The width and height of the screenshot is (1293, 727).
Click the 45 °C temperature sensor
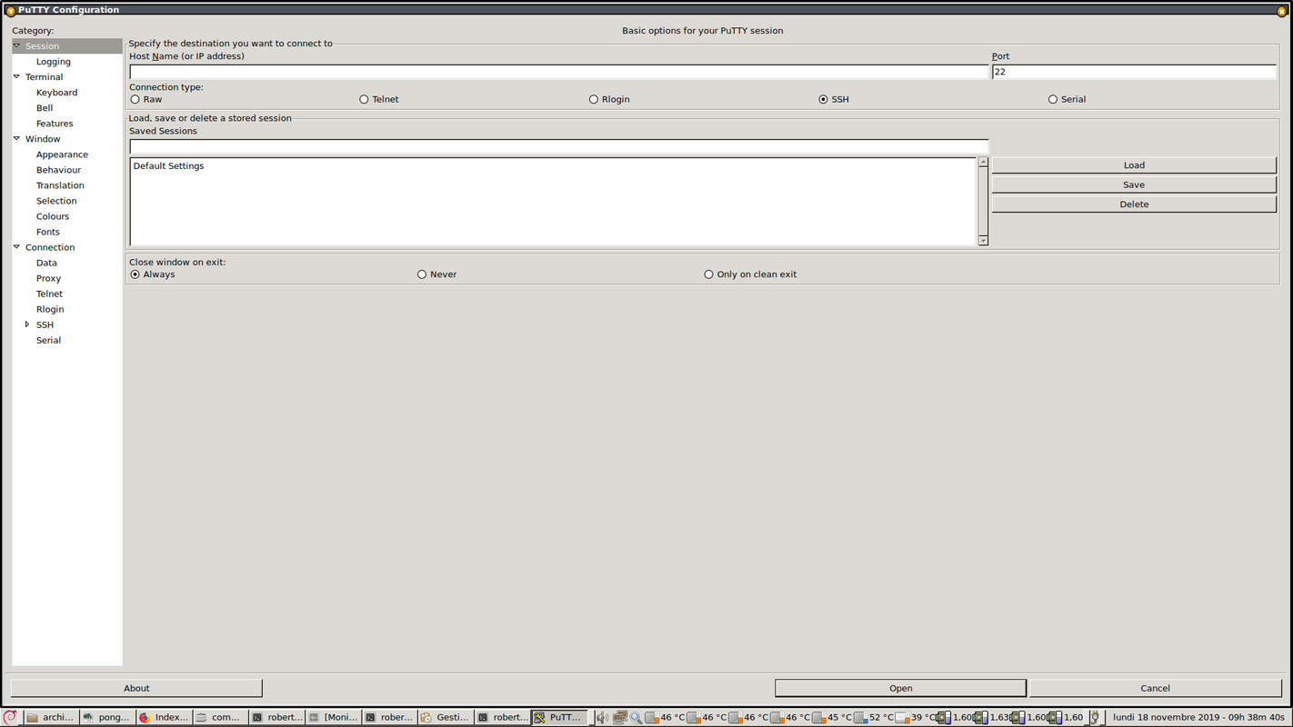[x=831, y=717]
